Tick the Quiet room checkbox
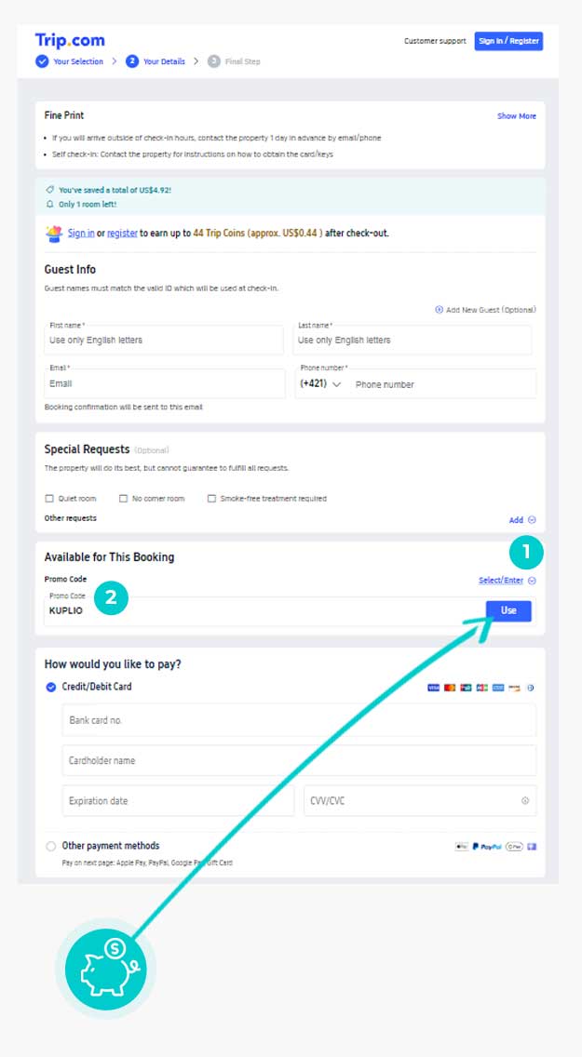 [x=50, y=499]
